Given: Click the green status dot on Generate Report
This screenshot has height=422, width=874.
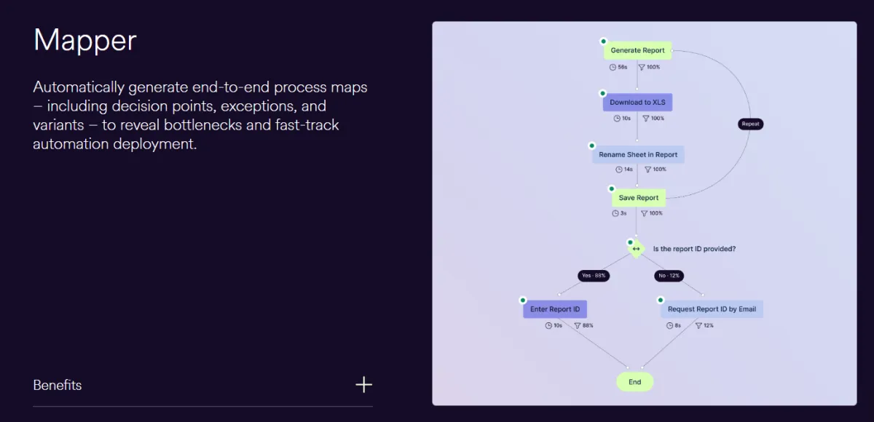Looking at the screenshot, I should 603,41.
